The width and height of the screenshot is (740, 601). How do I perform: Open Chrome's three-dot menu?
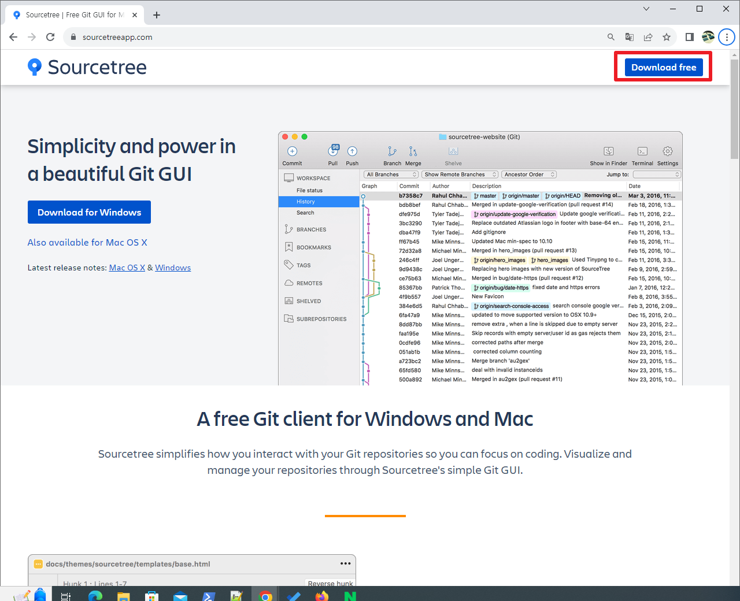[x=727, y=37]
